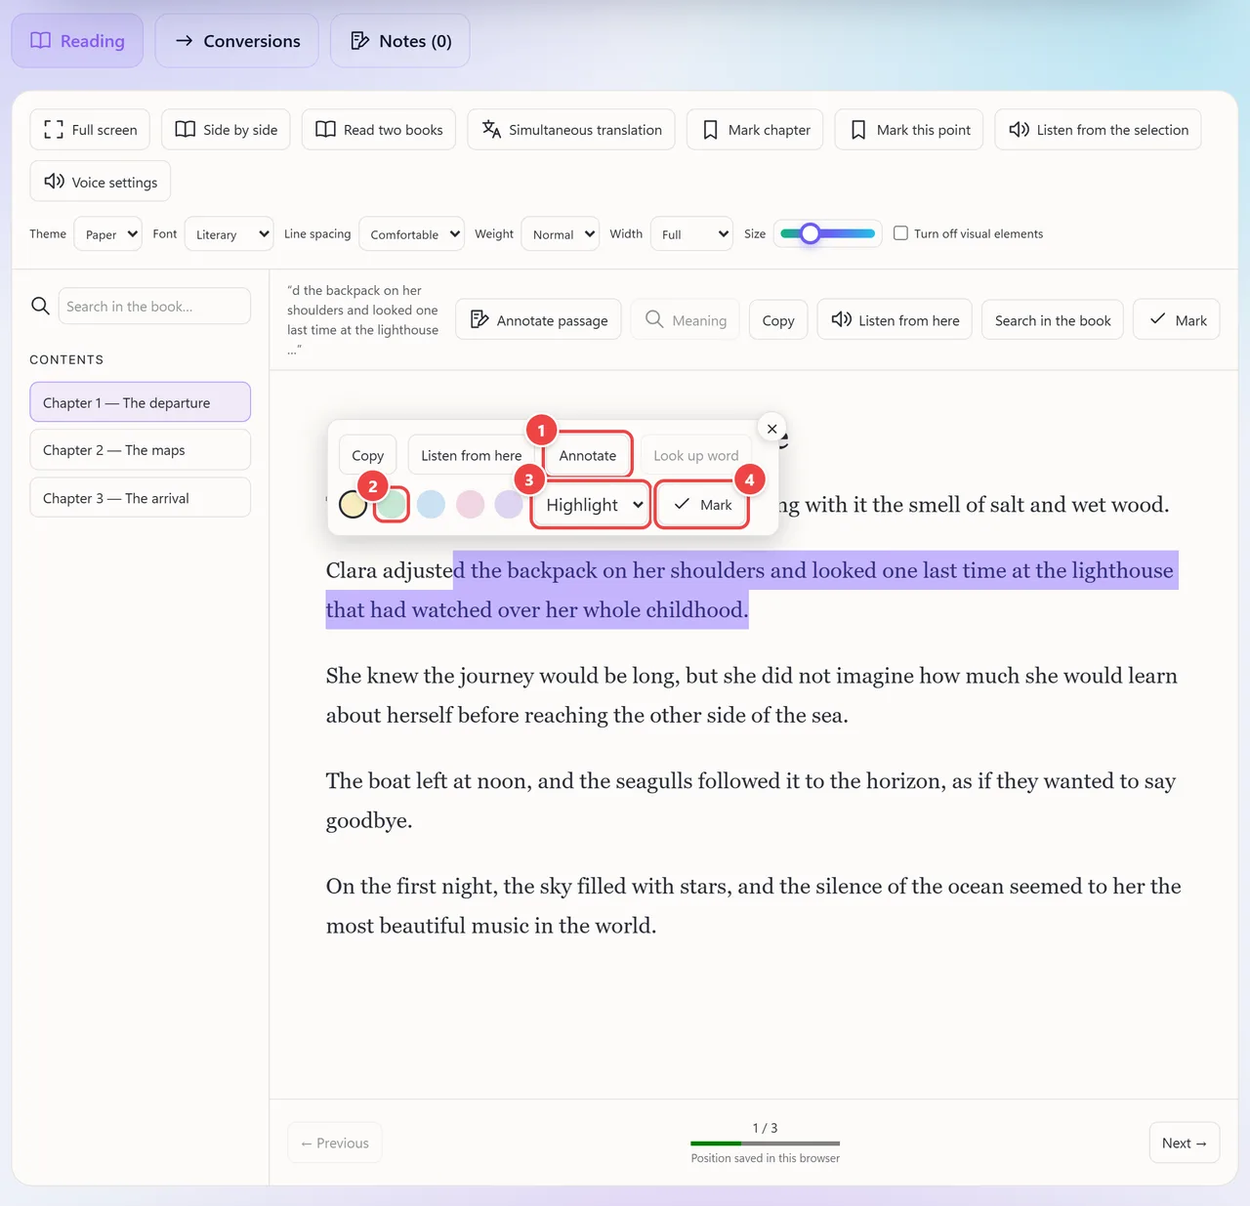This screenshot has height=1206, width=1250.
Task: Expand the Highlight type dropdown
Action: [x=592, y=505]
